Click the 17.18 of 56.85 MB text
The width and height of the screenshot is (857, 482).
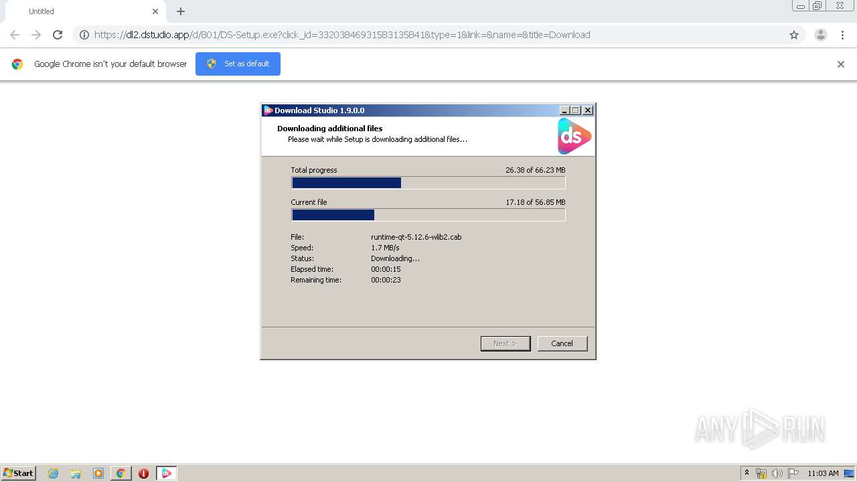536,202
